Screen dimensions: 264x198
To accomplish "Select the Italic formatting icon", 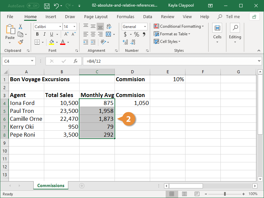I will pyautogui.click(x=44, y=34).
